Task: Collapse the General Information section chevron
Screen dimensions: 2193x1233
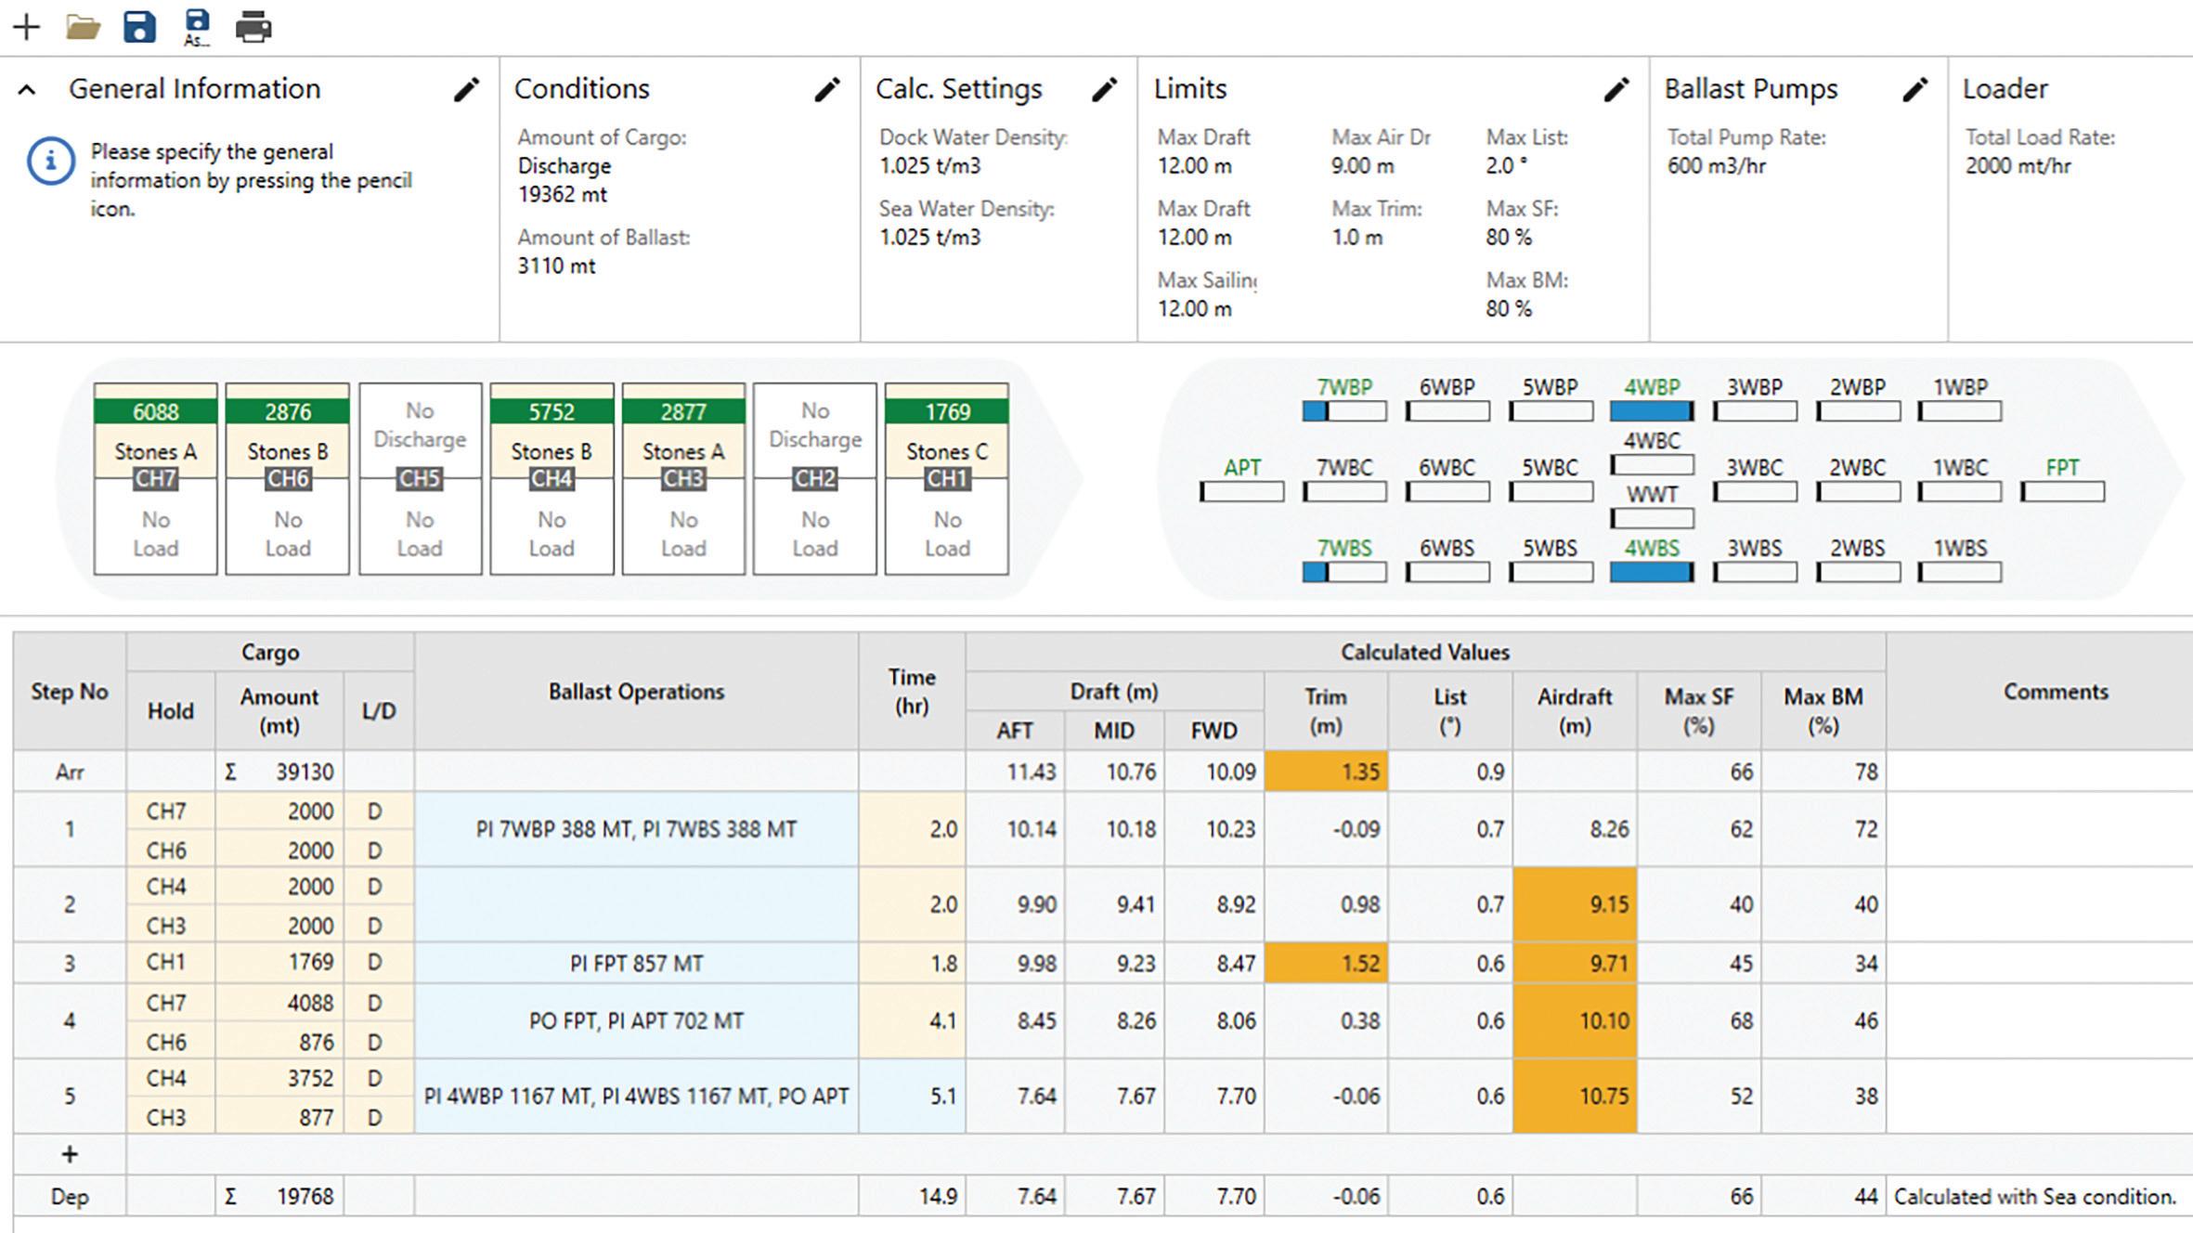Action: (x=27, y=90)
